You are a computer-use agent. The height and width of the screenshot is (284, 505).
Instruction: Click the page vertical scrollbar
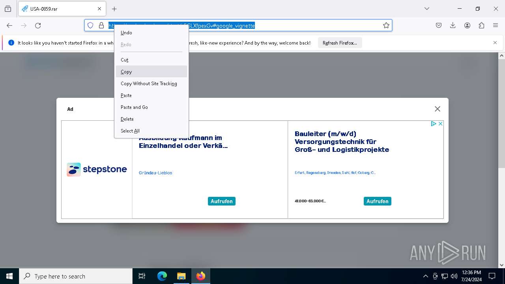point(501,114)
